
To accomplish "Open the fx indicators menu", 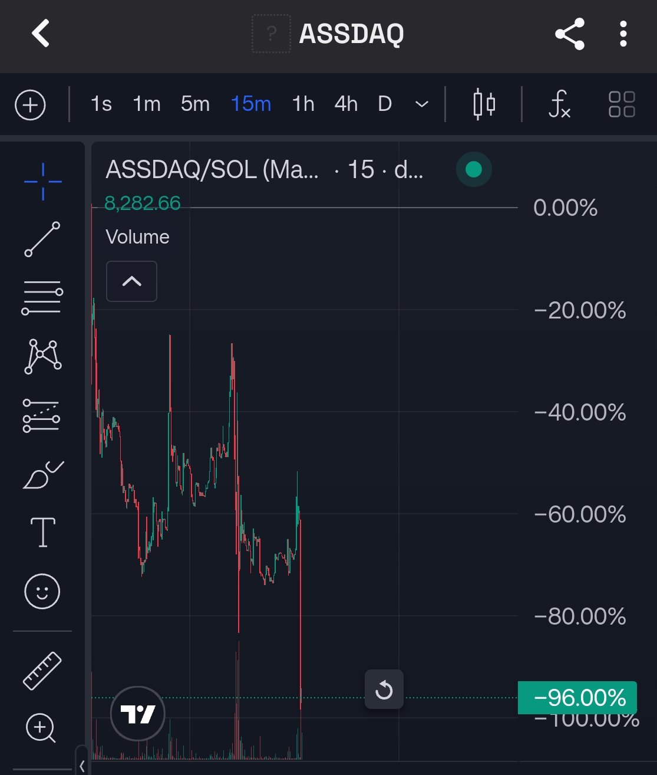I will (x=559, y=104).
